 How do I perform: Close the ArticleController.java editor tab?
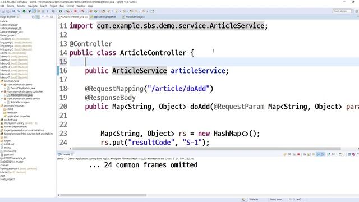(86, 17)
